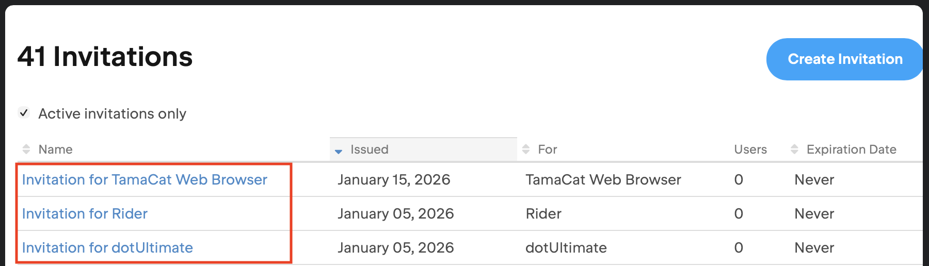This screenshot has width=929, height=266.
Task: Click the Name column header text
Action: tap(56, 149)
